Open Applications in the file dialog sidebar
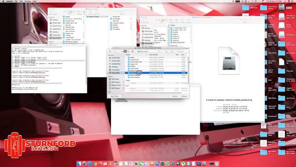This screenshot has width=296, height=167. coord(116,64)
